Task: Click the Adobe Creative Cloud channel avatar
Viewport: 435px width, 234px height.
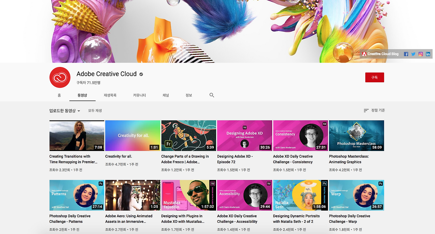Action: 60,78
